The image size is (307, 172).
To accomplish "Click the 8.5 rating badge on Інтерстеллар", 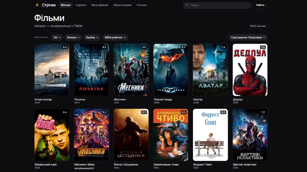I will tap(65, 47).
